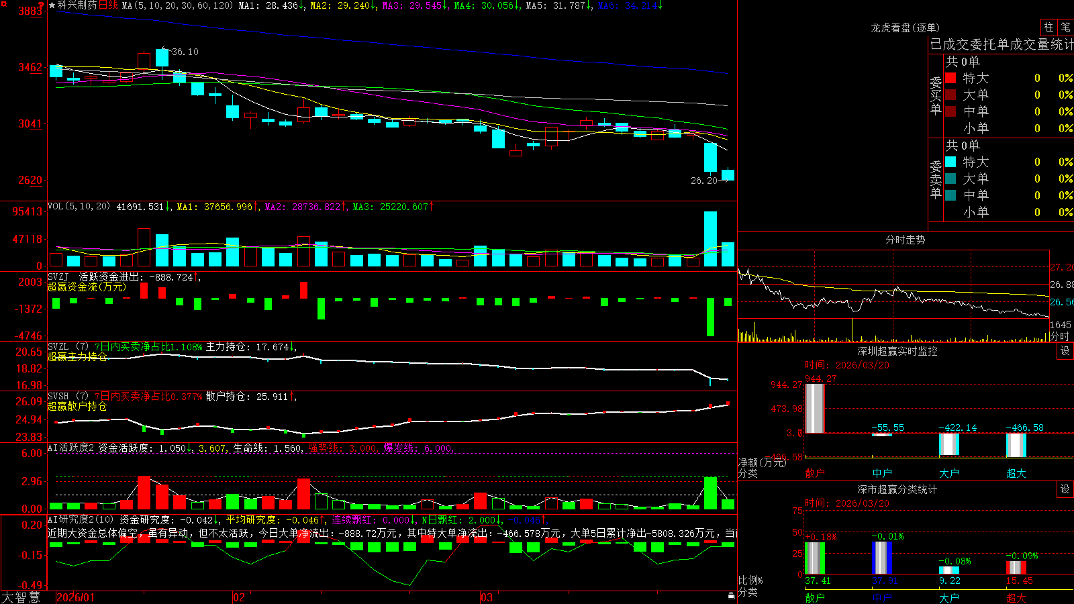Click the 龙虎看盘(逐单) panel title
This screenshot has height=604, width=1074.
pos(905,28)
